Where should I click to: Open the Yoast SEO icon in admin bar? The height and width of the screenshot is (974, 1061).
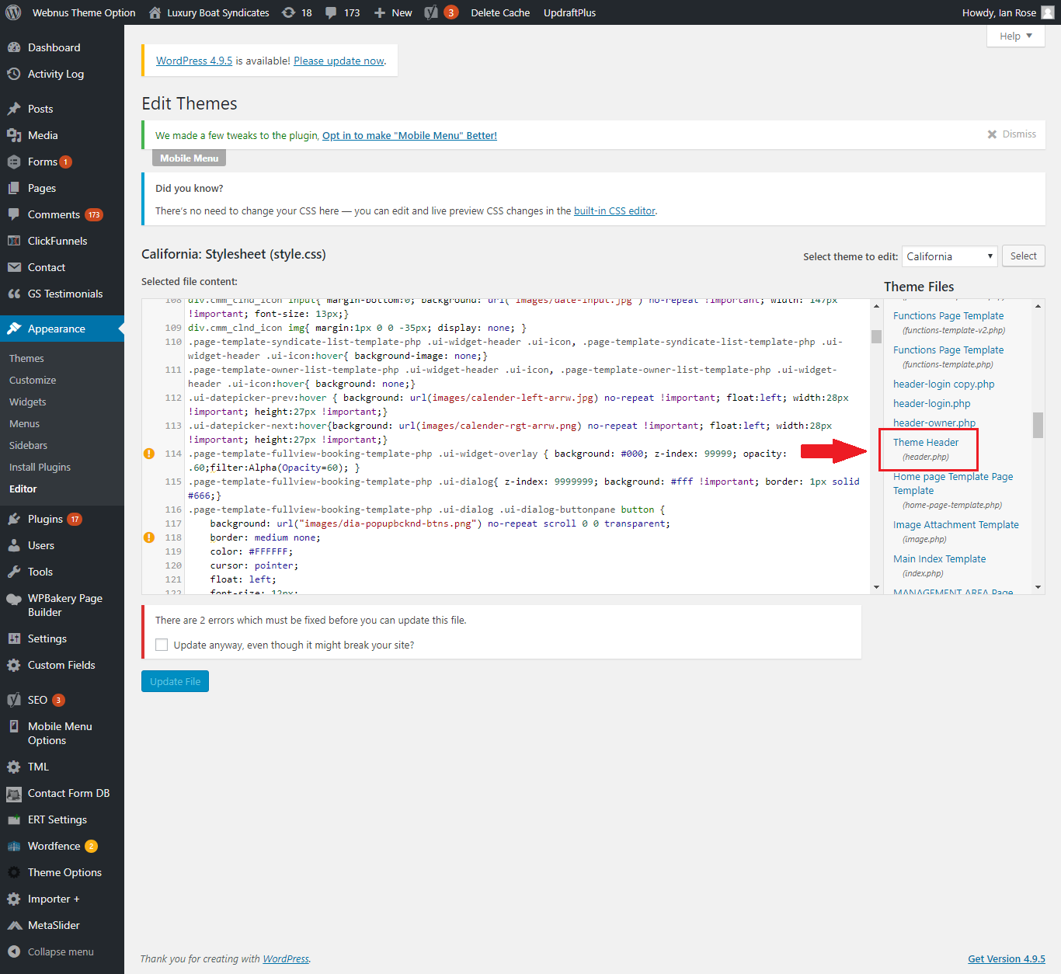coord(431,12)
